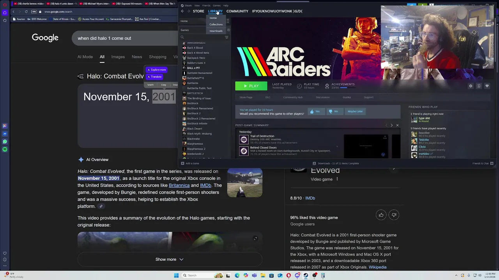Click the thumbs up on knowledge panel

point(381,215)
